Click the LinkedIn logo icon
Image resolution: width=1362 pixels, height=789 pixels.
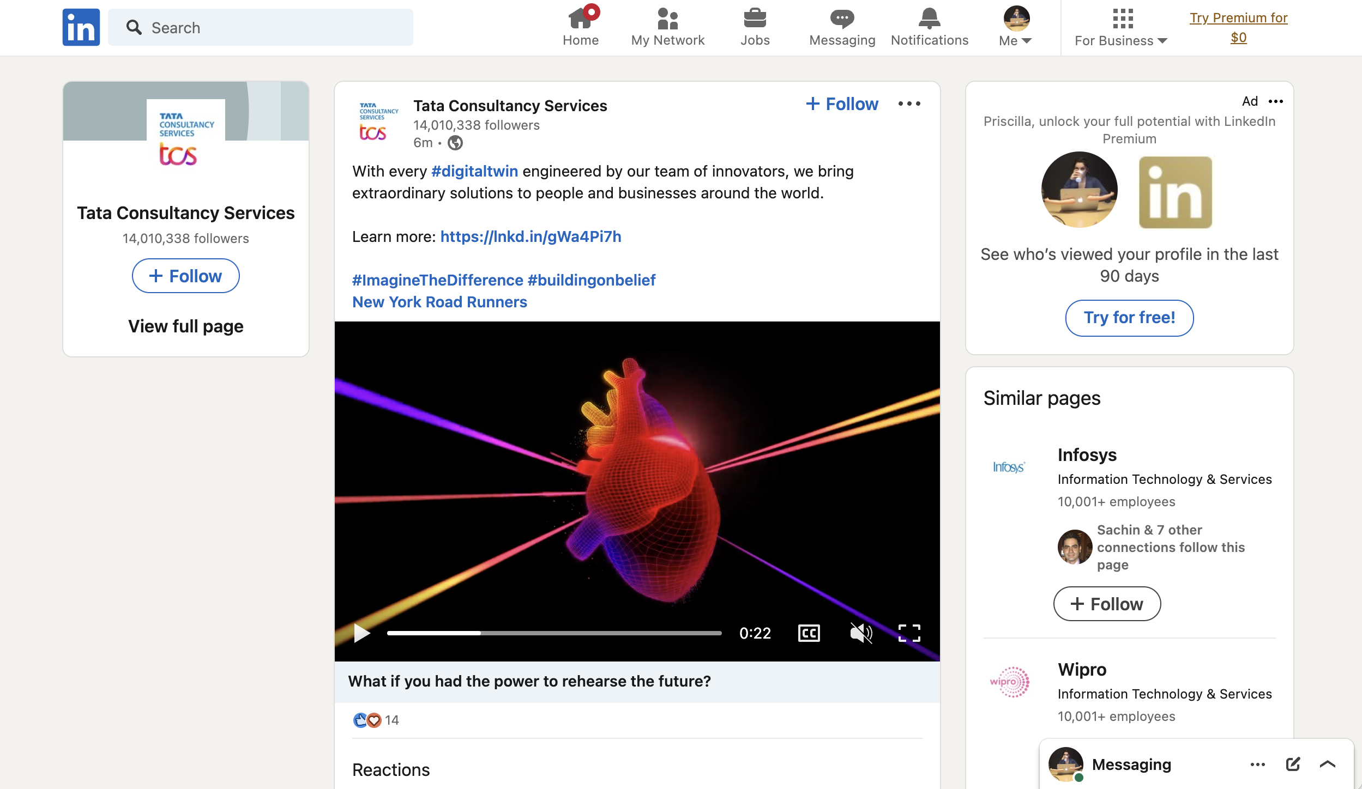pos(81,27)
